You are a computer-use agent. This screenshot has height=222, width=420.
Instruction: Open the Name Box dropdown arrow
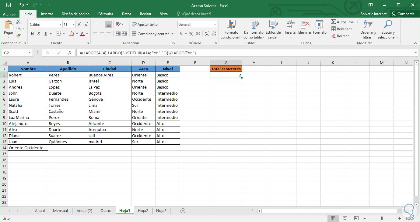(30, 53)
